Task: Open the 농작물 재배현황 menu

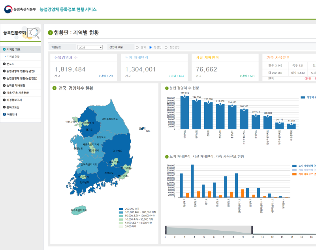Action: click(x=16, y=86)
